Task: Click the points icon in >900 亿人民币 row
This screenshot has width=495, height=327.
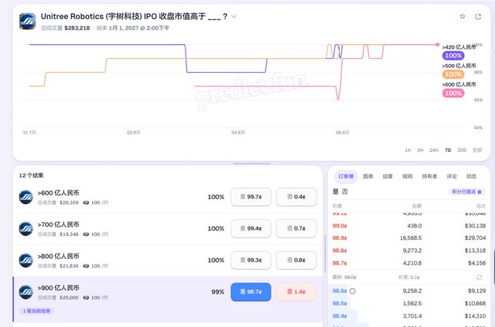Action: click(86, 297)
